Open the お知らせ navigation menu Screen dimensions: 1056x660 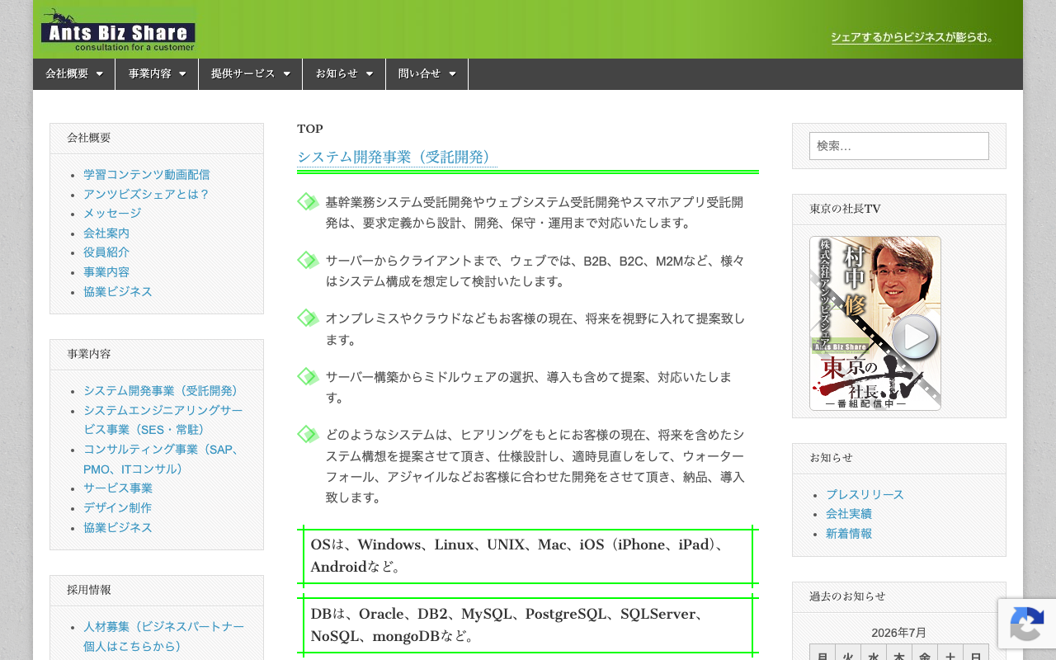click(x=344, y=73)
